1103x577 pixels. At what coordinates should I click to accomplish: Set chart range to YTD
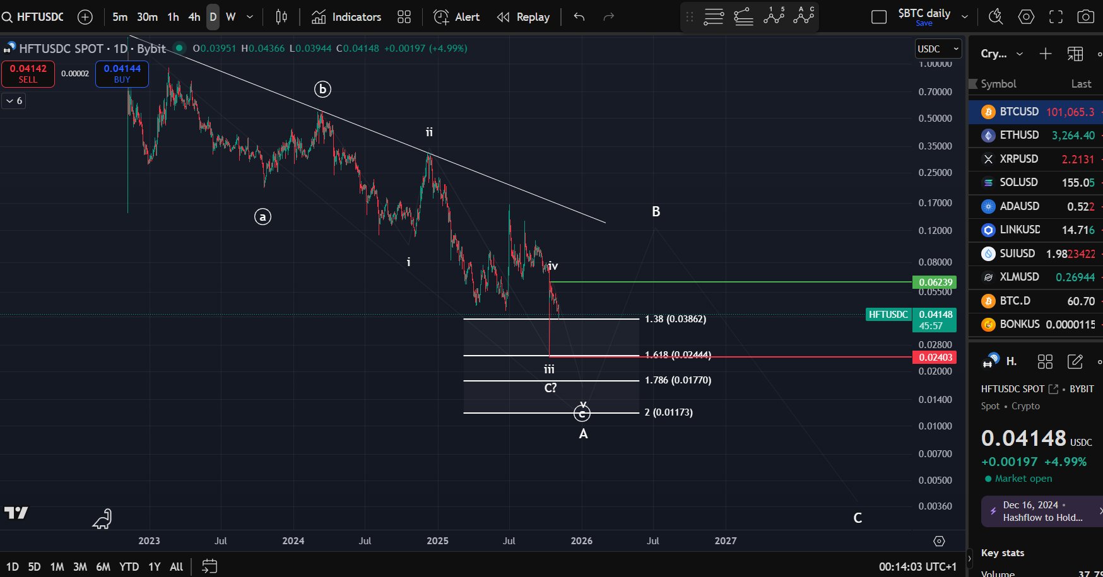point(129,567)
